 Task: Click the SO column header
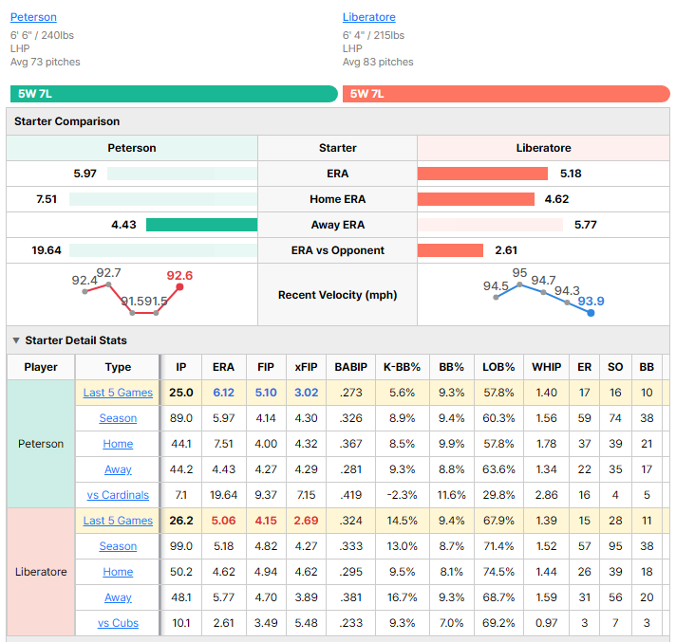(x=615, y=367)
